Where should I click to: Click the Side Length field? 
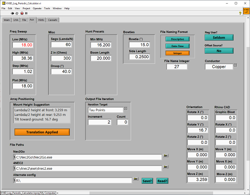pyautogui.click(x=139, y=57)
